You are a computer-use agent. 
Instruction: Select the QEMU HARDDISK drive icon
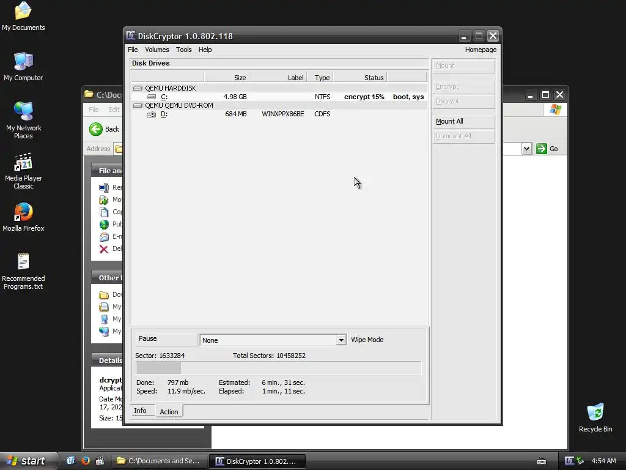(x=138, y=88)
